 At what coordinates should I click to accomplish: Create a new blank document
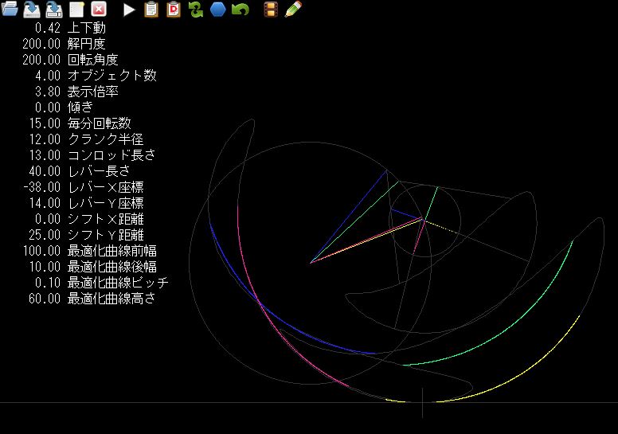pyautogui.click(x=77, y=9)
